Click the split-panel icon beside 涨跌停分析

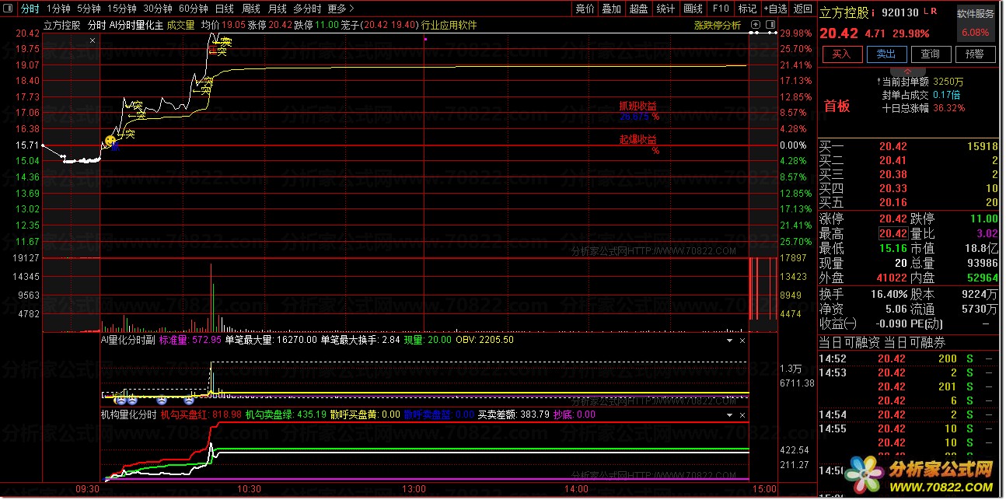pyautogui.click(x=770, y=25)
